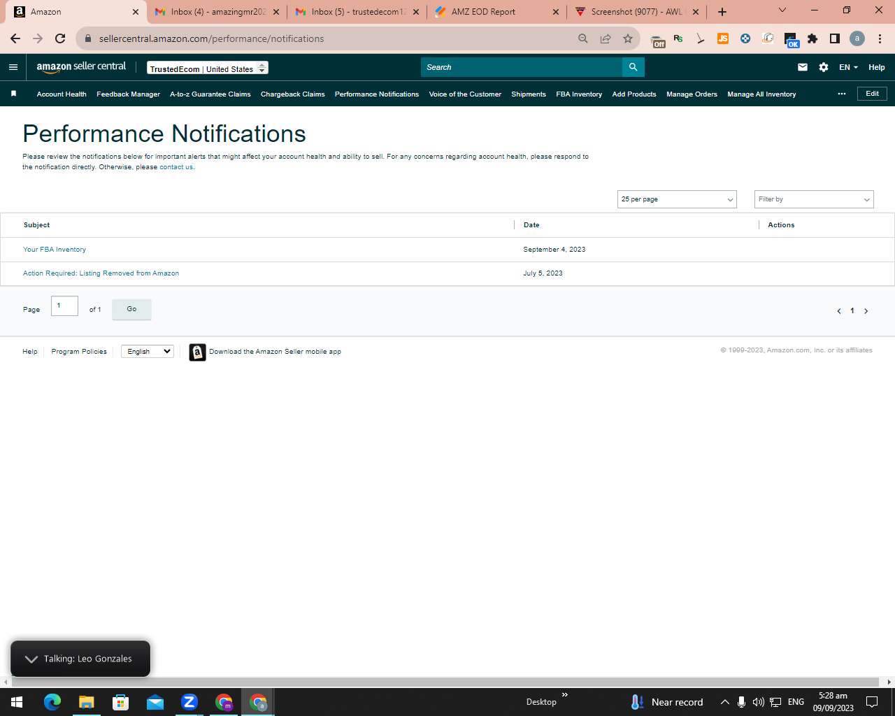Click the browser address bar URL
Viewport: 895px width, 716px height.
point(211,38)
